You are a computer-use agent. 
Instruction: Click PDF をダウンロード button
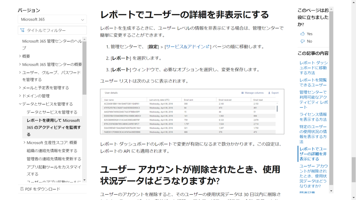pos(40,189)
